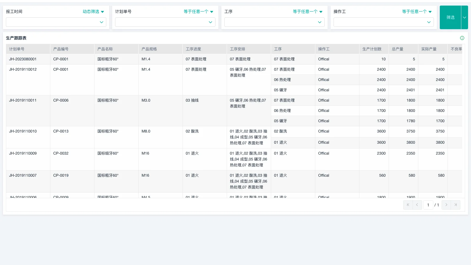This screenshot has height=265, width=471.
Task: Jump to the last page icon
Action: click(x=455, y=205)
